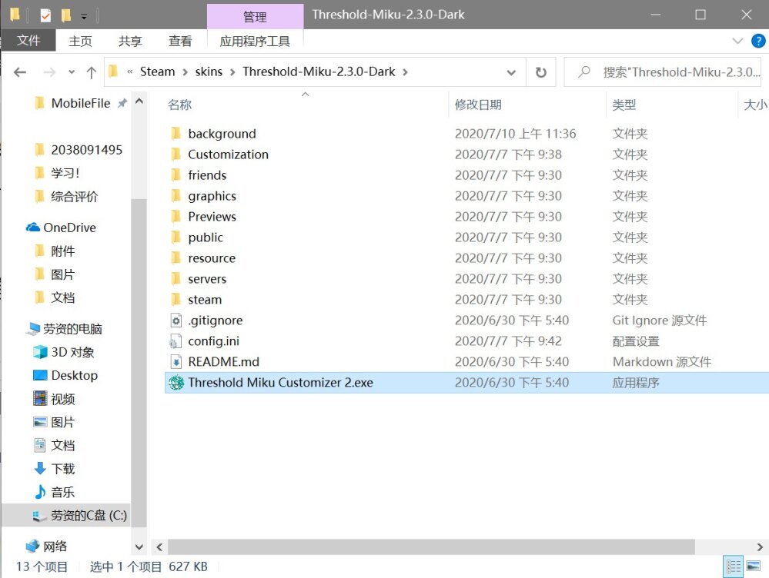This screenshot has width=769, height=578.
Task: Click Threshold-Miku-2.3.0-Dark breadcrumb segment
Action: pos(319,71)
